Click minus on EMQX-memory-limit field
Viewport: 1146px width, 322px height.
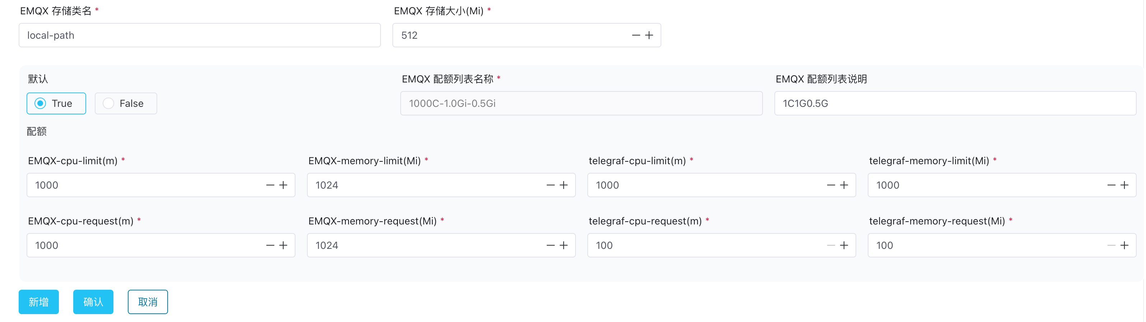click(550, 185)
